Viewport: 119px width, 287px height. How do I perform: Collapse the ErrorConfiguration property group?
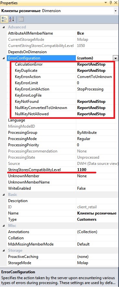(x=4, y=58)
